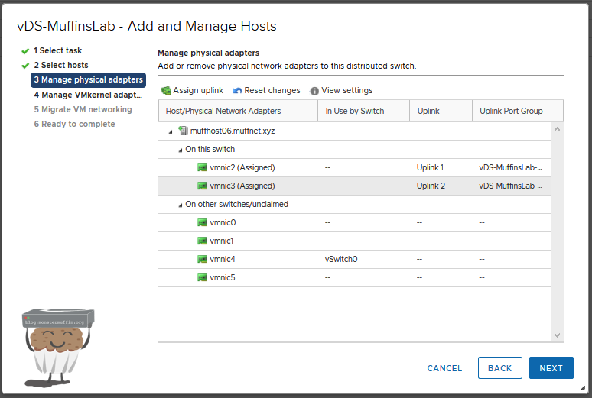Click the vmnic0 network adapter icon
The height and width of the screenshot is (398, 592).
(x=203, y=222)
